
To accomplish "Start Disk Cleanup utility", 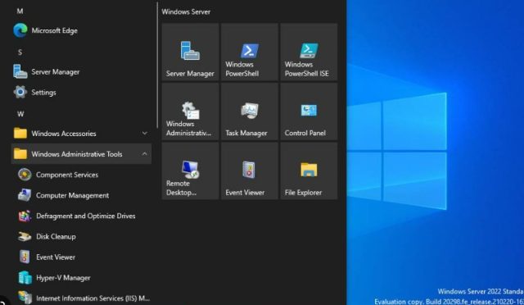I will pos(81,237).
